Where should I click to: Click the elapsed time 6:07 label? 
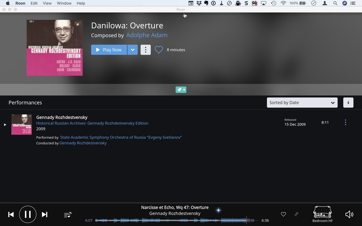(x=89, y=220)
